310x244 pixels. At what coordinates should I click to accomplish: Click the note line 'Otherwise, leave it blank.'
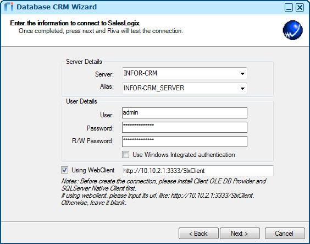[93, 203]
